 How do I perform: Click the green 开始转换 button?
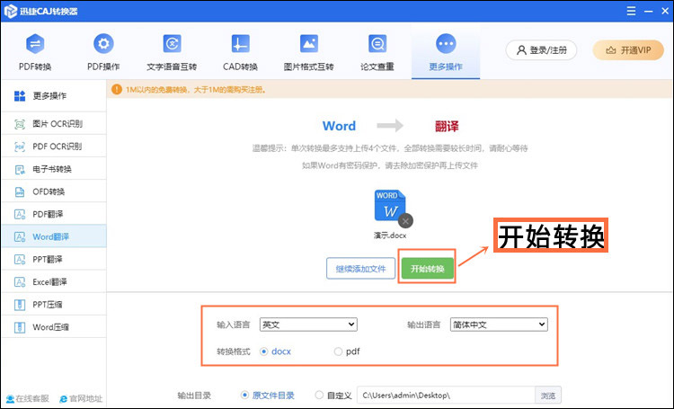(427, 269)
